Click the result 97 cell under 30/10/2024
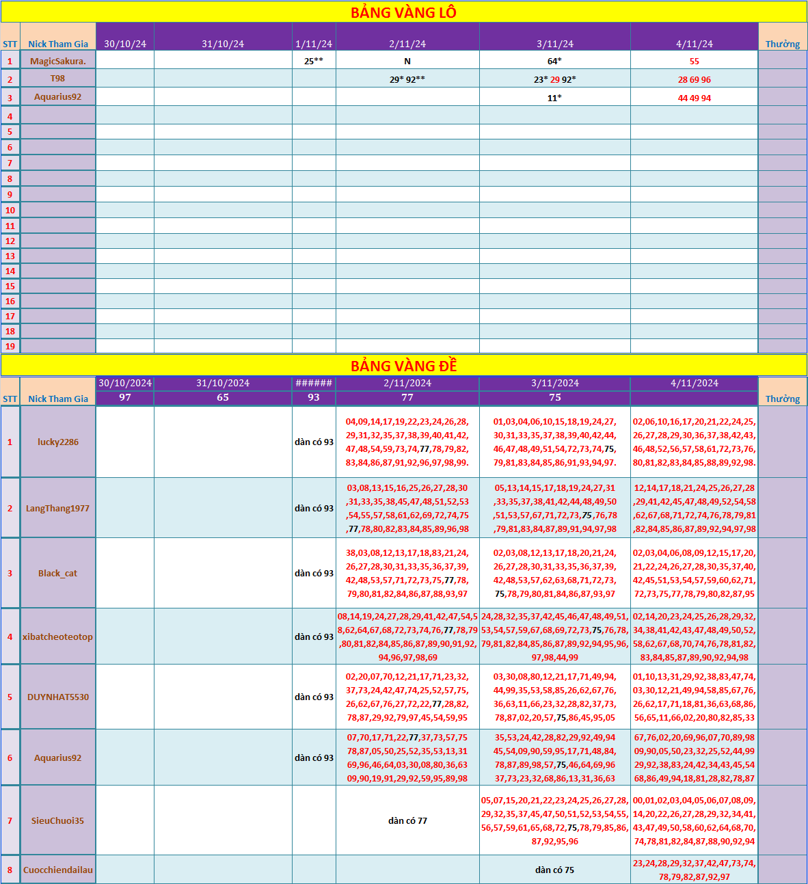Image resolution: width=808 pixels, height=884 pixels. click(125, 397)
